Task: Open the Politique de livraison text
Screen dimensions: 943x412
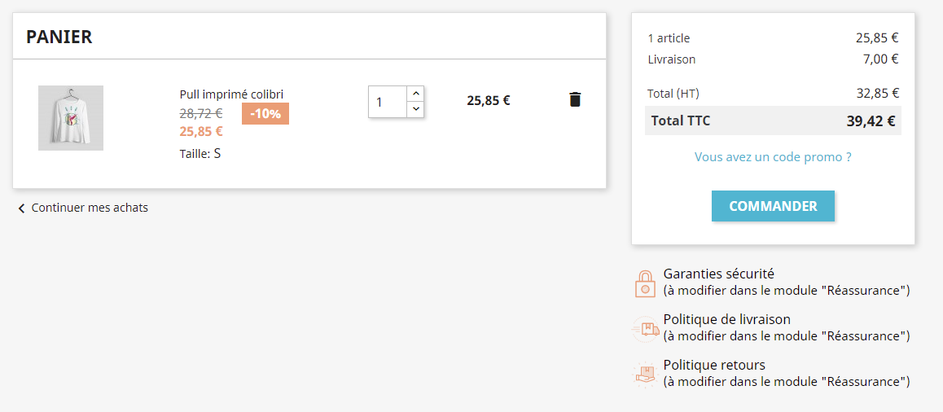Action: 726,319
